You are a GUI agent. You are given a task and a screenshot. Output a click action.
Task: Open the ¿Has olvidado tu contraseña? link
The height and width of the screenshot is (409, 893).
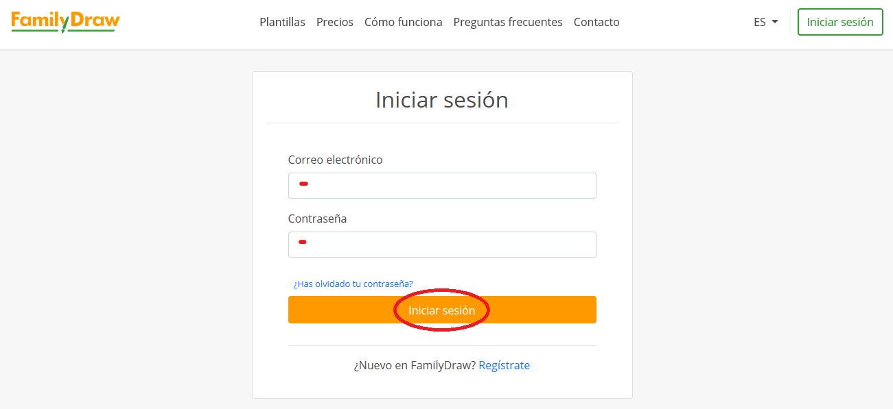tap(353, 284)
